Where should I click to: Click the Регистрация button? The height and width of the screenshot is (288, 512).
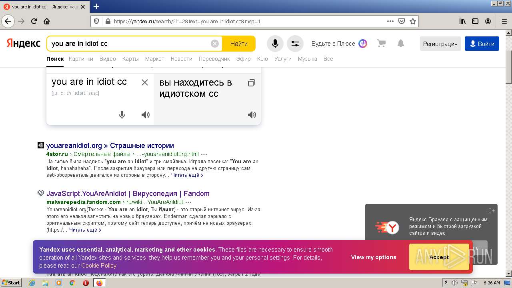[440, 44]
